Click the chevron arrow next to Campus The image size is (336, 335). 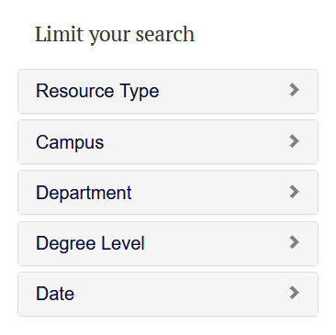click(294, 141)
